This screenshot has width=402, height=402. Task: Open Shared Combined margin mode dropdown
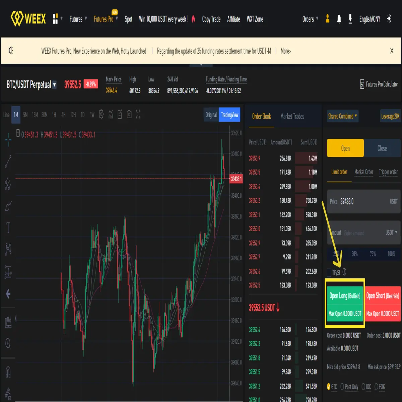342,116
